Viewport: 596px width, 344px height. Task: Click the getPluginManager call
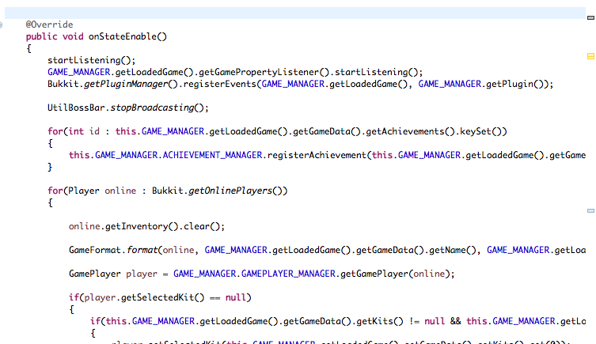tap(125, 84)
